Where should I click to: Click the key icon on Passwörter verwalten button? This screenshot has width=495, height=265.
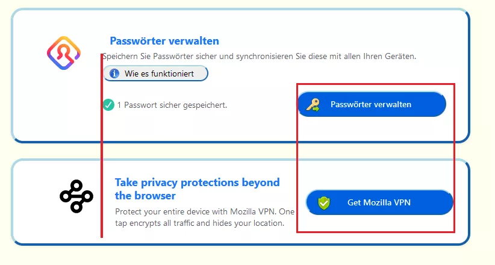tap(313, 105)
